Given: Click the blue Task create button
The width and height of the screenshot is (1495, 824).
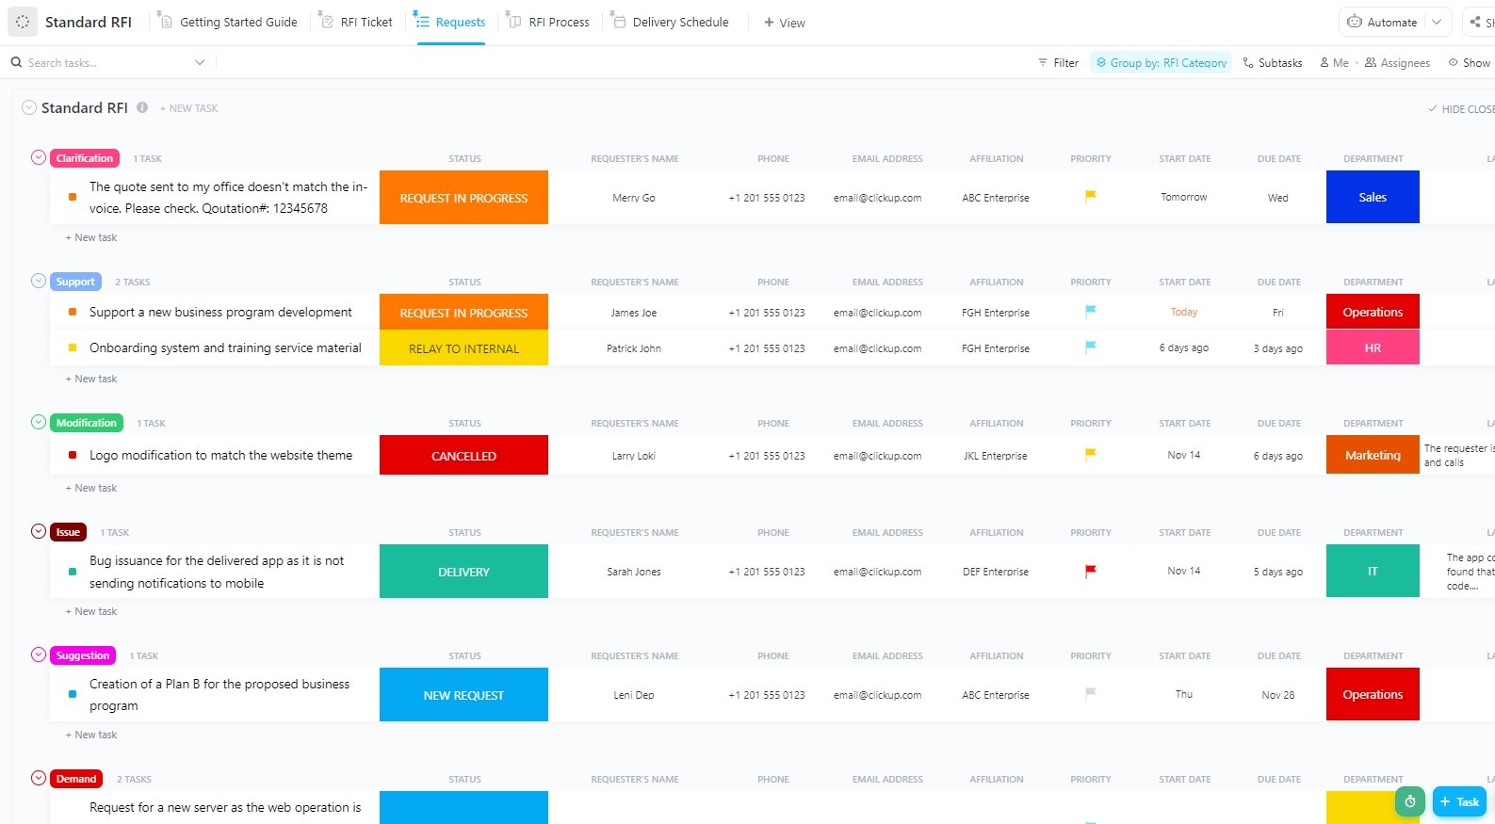Looking at the screenshot, I should click(x=1459, y=801).
